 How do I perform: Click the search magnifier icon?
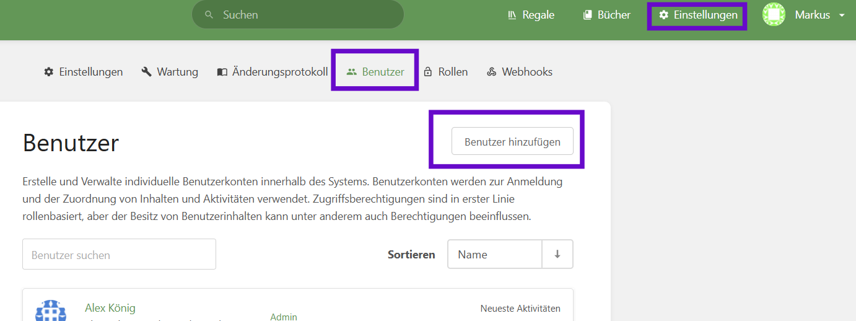tap(209, 14)
